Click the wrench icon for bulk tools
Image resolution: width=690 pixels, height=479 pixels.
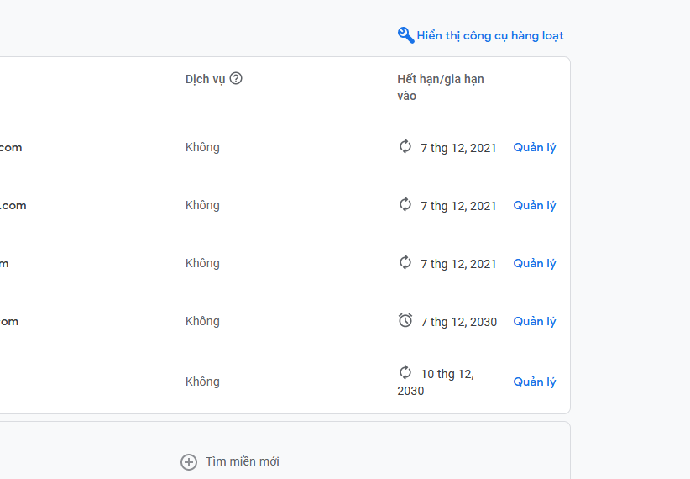point(405,35)
